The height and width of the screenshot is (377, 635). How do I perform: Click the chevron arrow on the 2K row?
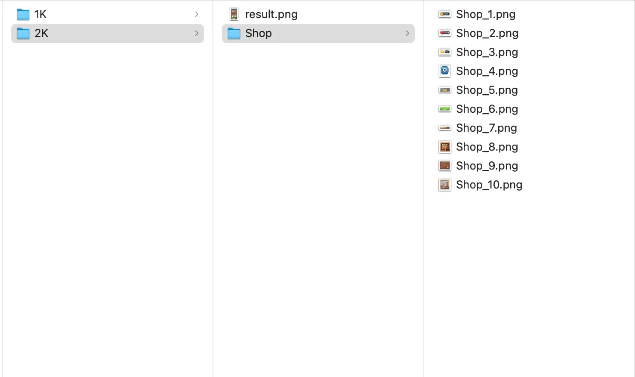(197, 33)
